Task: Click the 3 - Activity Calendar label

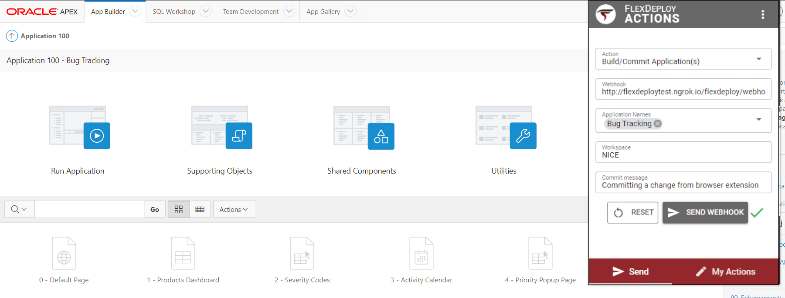Action: (421, 280)
